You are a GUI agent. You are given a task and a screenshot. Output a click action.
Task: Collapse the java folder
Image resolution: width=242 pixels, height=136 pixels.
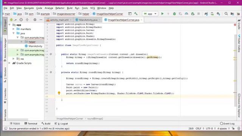pyautogui.click(x=14, y=33)
